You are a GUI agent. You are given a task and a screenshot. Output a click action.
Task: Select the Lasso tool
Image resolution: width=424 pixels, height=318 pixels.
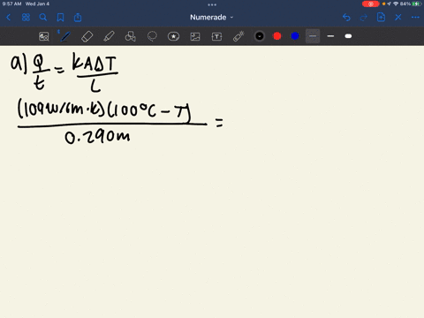152,36
